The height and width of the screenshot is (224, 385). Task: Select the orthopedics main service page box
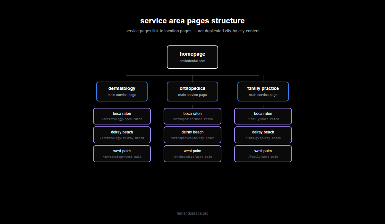pos(193,92)
